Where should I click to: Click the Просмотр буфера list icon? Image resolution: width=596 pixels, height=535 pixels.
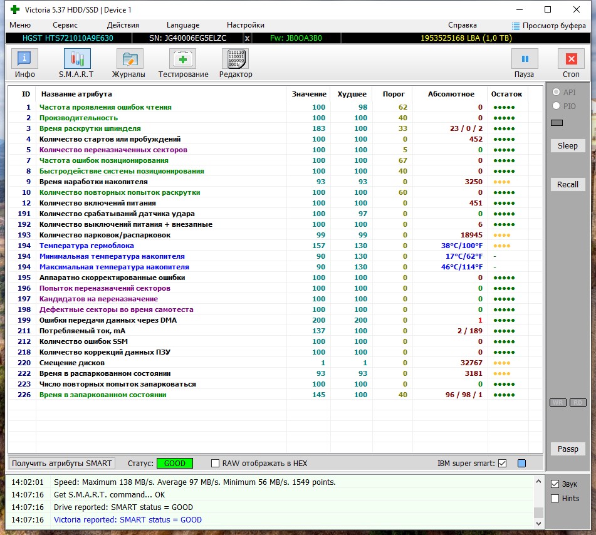515,26
